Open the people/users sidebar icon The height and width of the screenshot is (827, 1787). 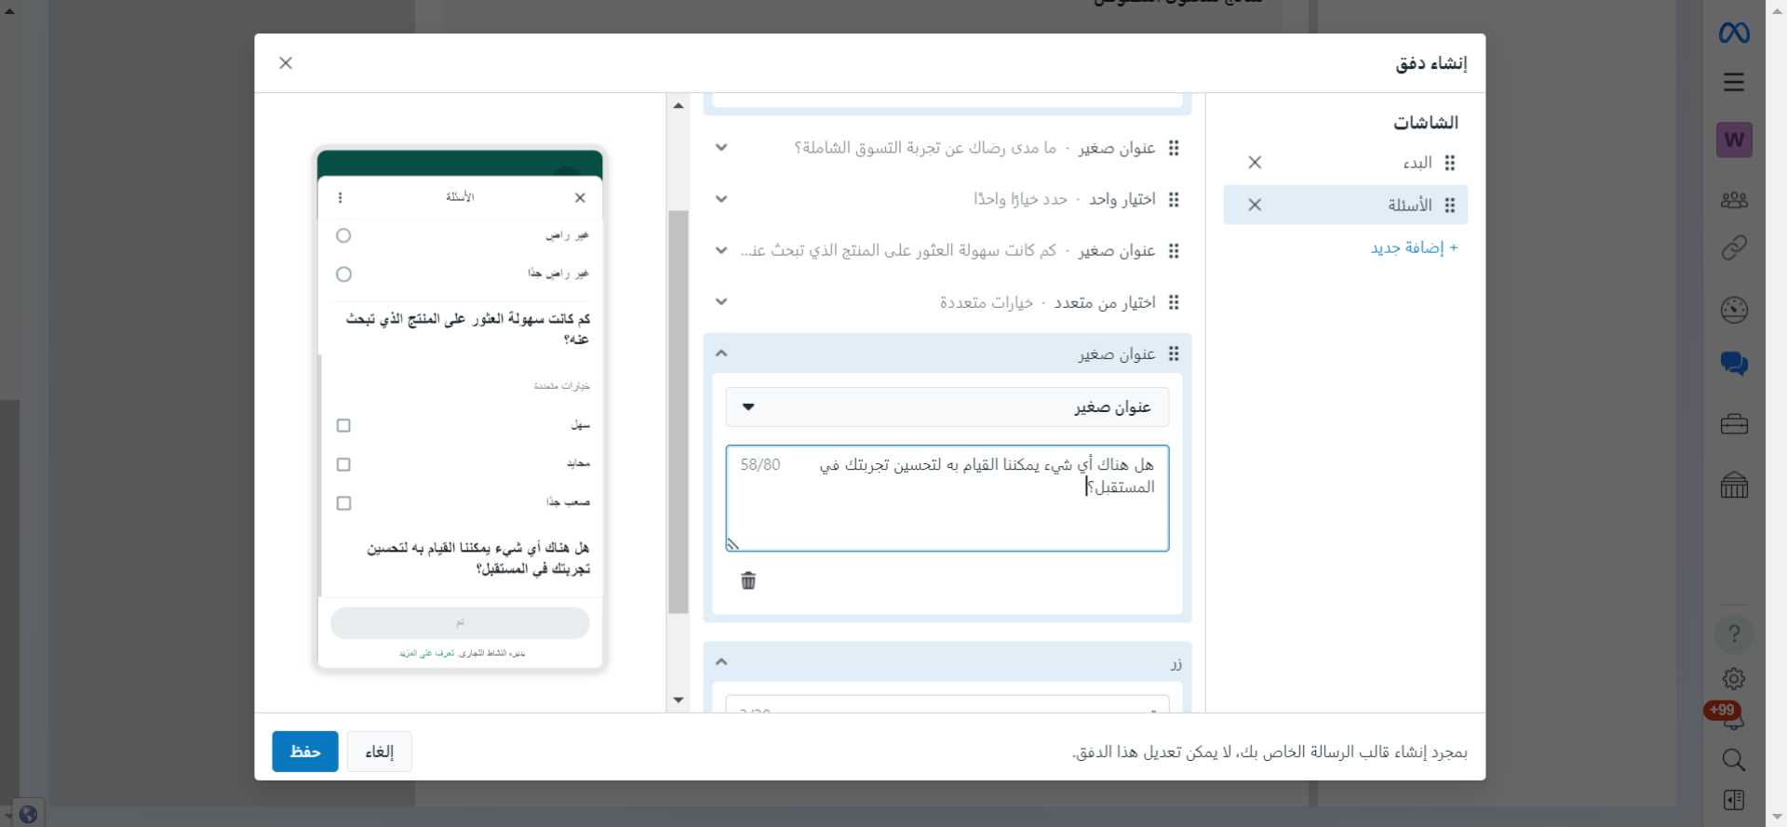pyautogui.click(x=1734, y=199)
